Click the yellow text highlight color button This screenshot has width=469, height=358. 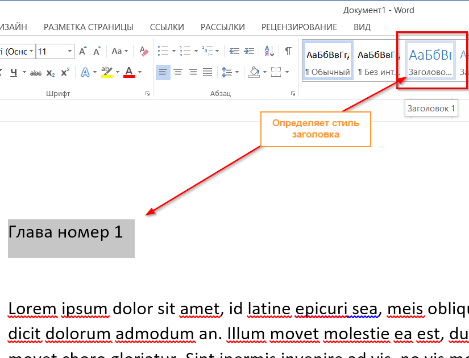pos(106,72)
